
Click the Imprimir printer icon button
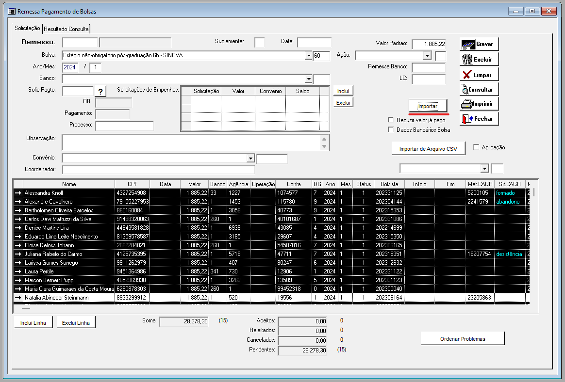coord(479,104)
